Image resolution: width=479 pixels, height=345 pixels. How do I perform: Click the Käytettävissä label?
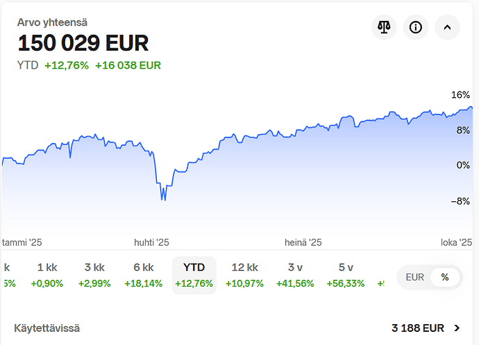coord(47,328)
